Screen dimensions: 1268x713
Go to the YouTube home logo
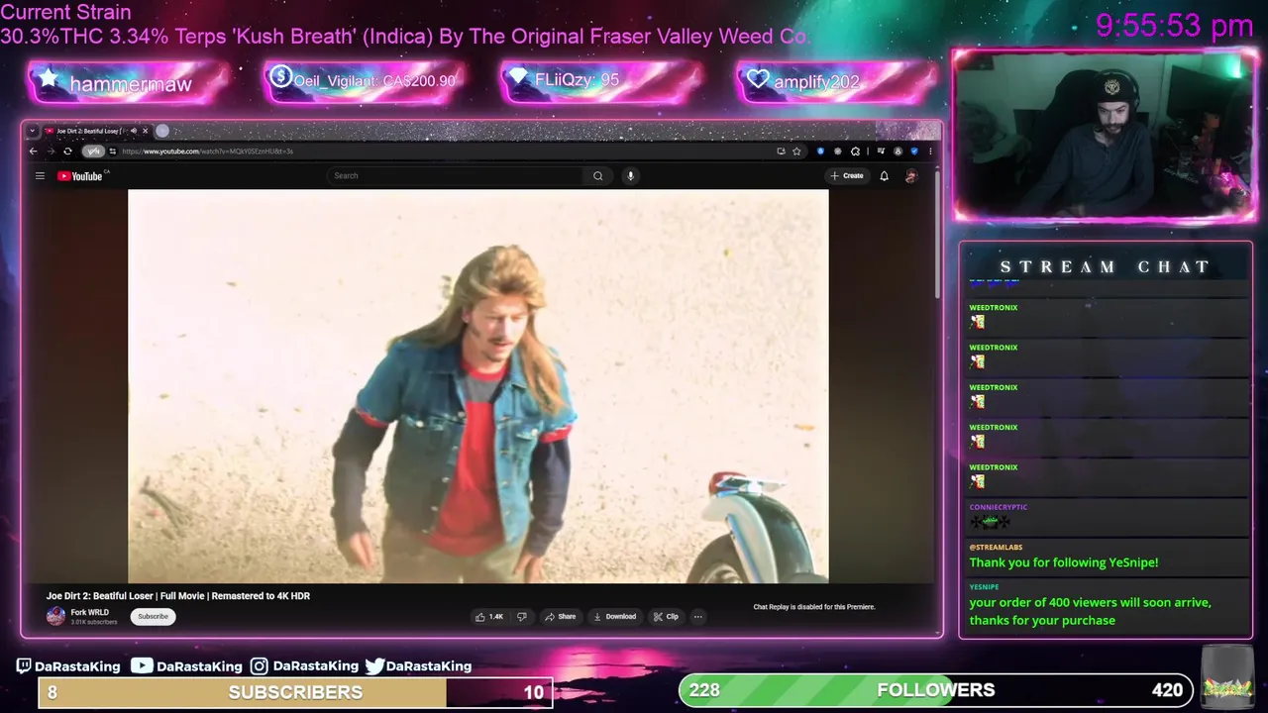click(x=81, y=176)
